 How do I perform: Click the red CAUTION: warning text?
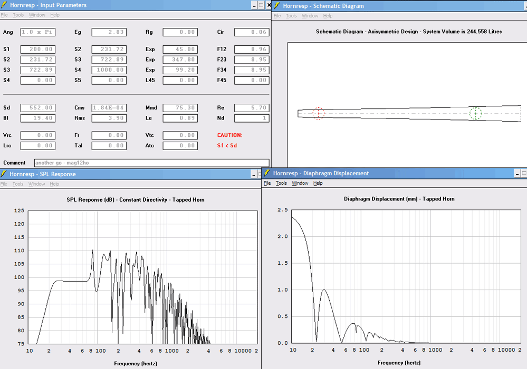click(x=229, y=135)
